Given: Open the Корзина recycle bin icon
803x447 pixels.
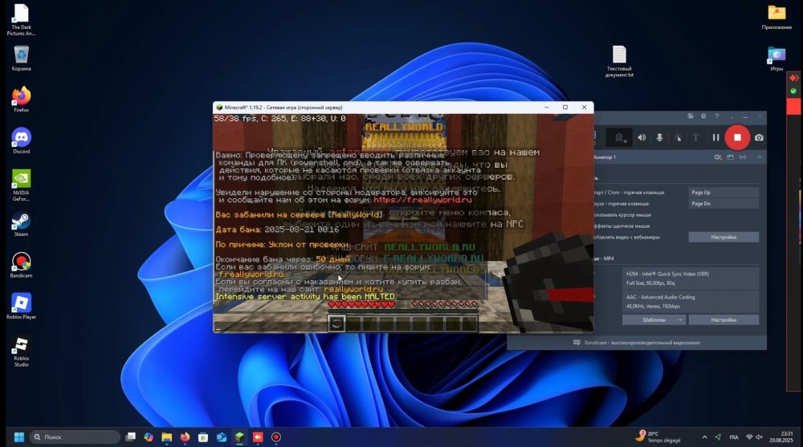Looking at the screenshot, I should pyautogui.click(x=21, y=58).
